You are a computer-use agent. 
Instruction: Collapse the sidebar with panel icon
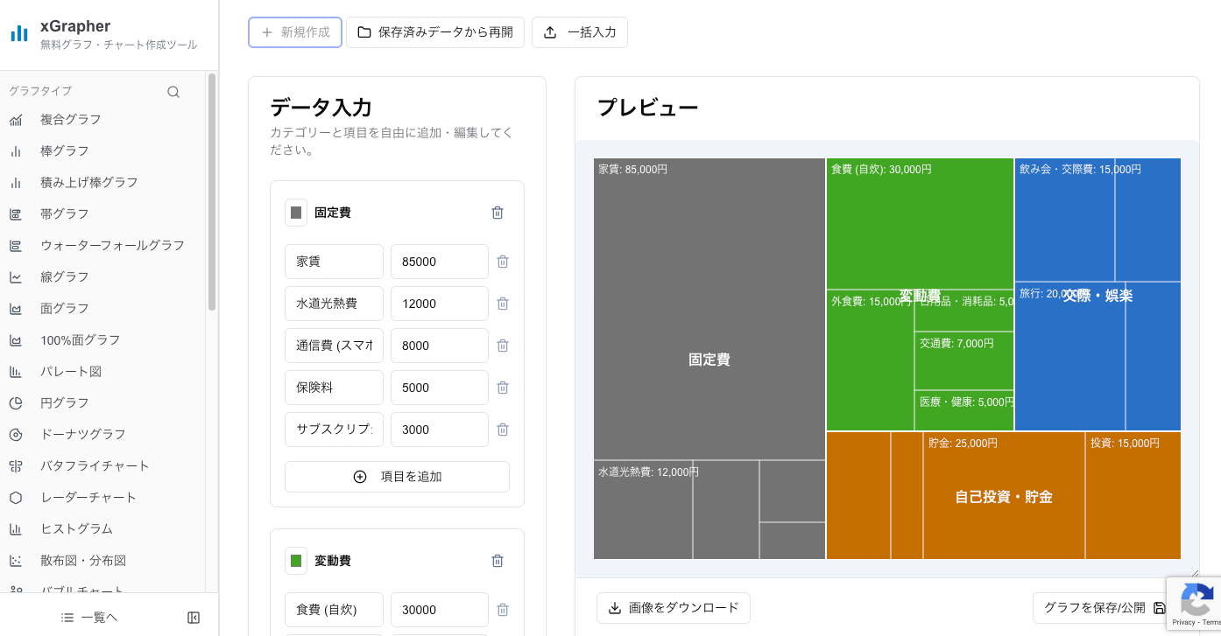pos(193,617)
